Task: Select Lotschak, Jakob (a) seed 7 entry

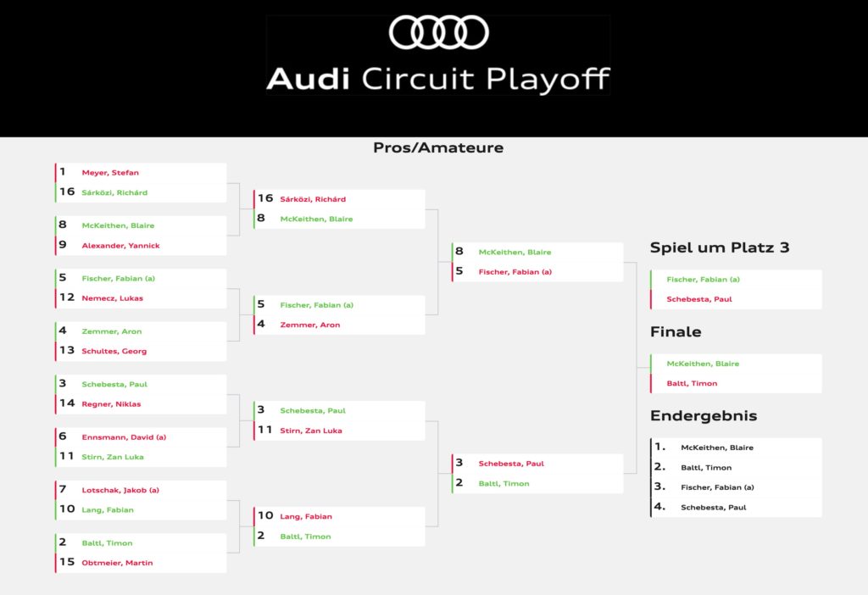Action: 120,490
